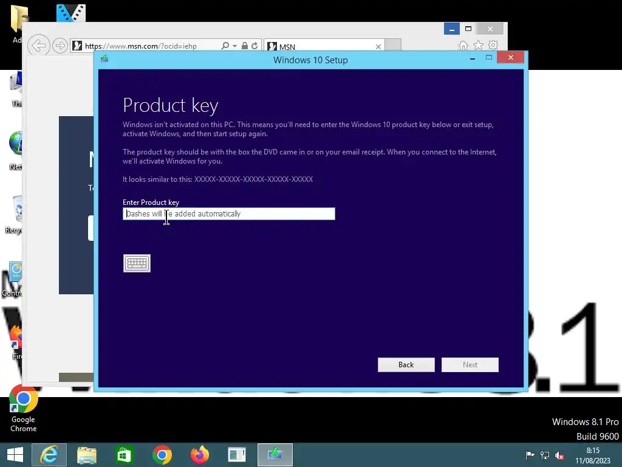The image size is (622, 467).
Task: Open File Explorer from taskbar
Action: [x=86, y=455]
